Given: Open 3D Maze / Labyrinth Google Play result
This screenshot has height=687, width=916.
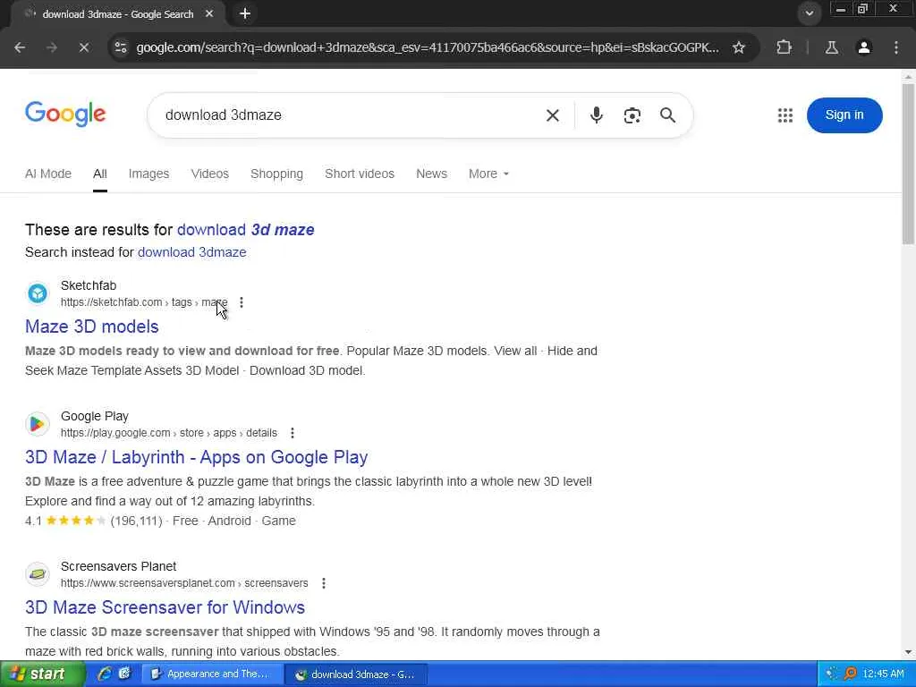Looking at the screenshot, I should click(196, 457).
